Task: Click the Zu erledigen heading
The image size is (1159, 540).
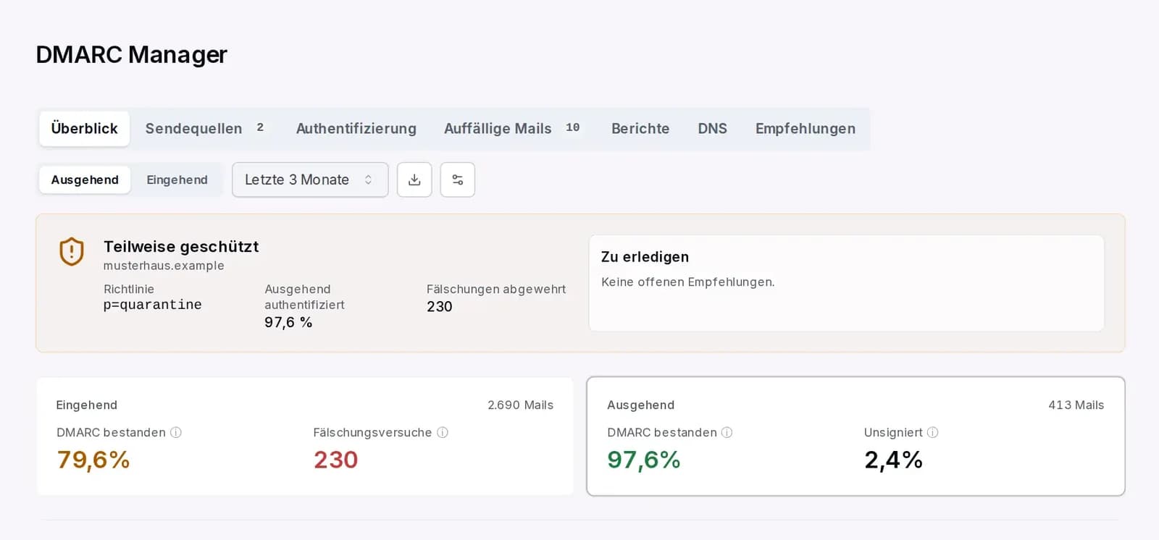Action: coord(645,257)
